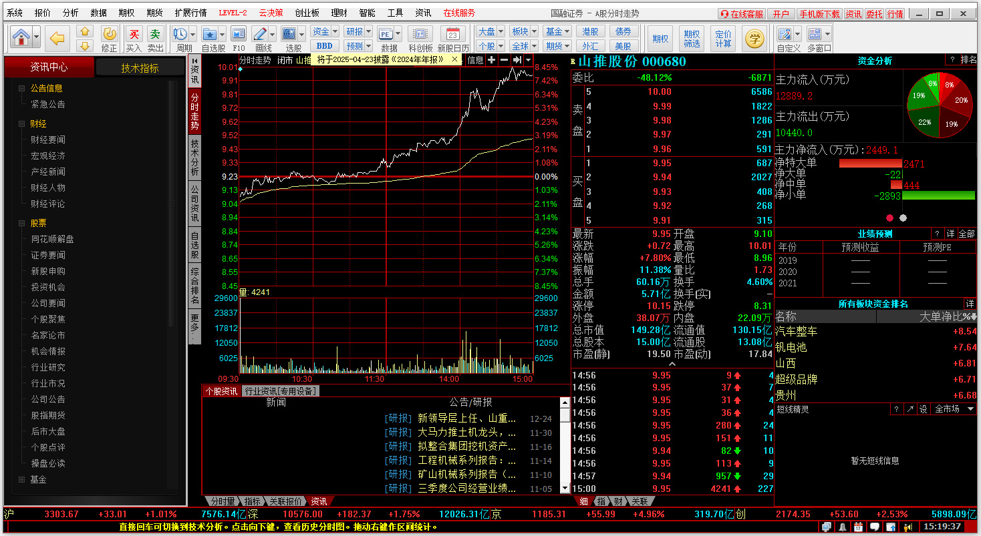Image resolution: width=981 pixels, height=536 pixels.
Task: Click the 汽车整车 sector row
Action: click(x=875, y=331)
